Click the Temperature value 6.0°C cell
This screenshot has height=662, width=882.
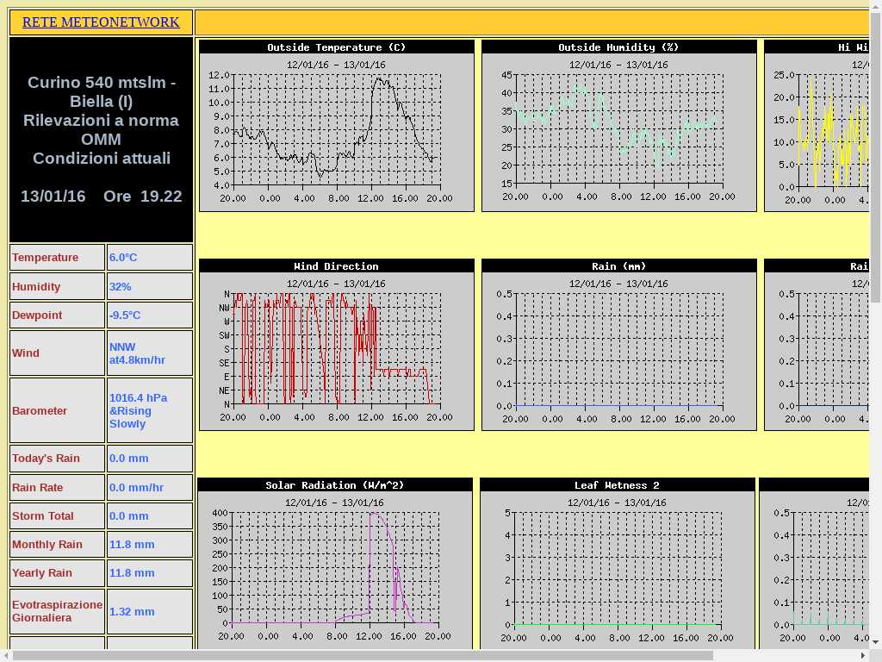[x=149, y=258]
